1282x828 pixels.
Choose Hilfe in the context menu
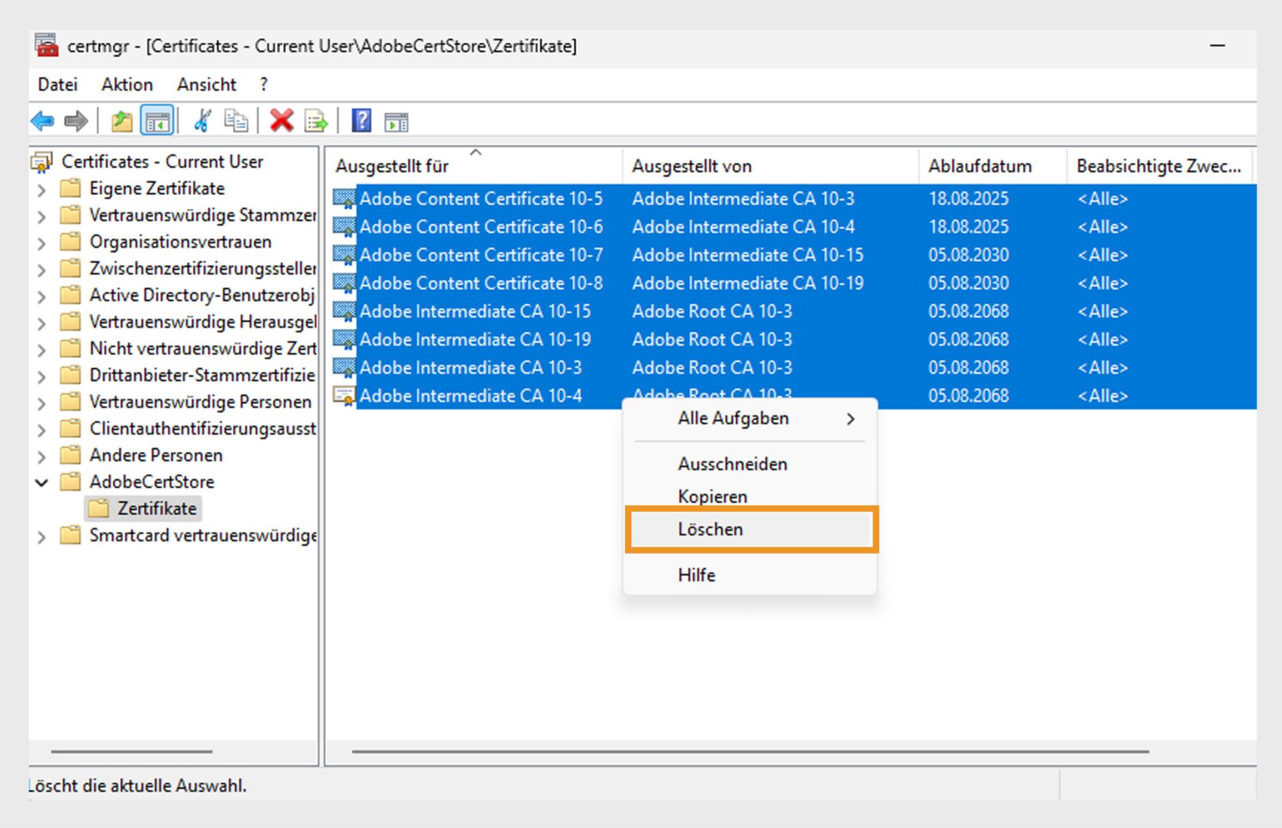tap(751, 575)
